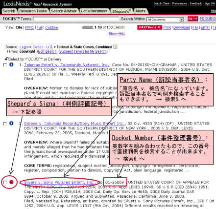Open Preferences link
The image size is (216, 209).
tap(180, 3)
